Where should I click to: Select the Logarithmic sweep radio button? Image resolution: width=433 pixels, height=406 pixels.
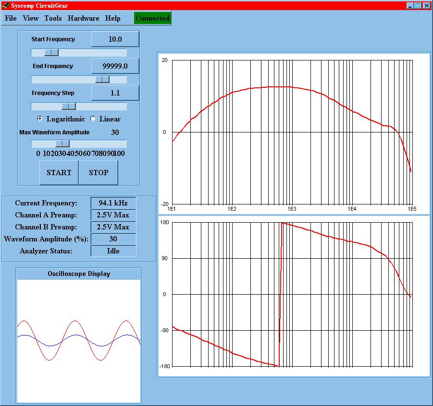pyautogui.click(x=40, y=119)
